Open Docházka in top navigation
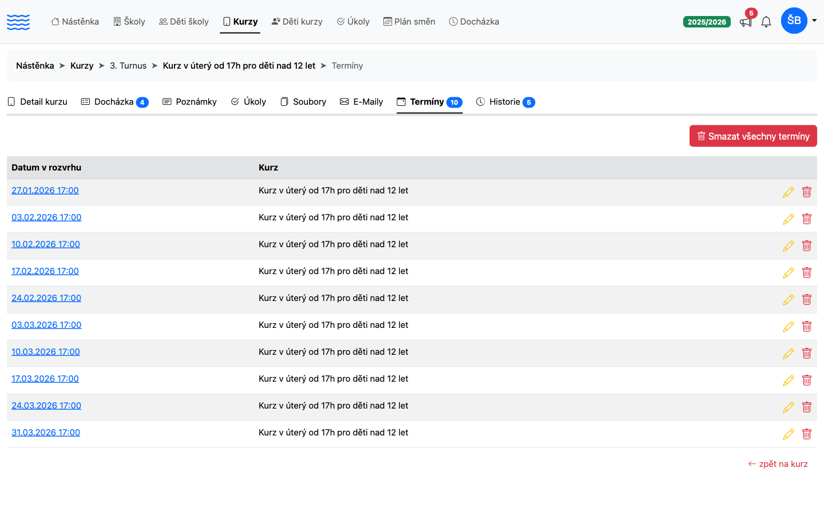This screenshot has width=824, height=515. click(474, 22)
